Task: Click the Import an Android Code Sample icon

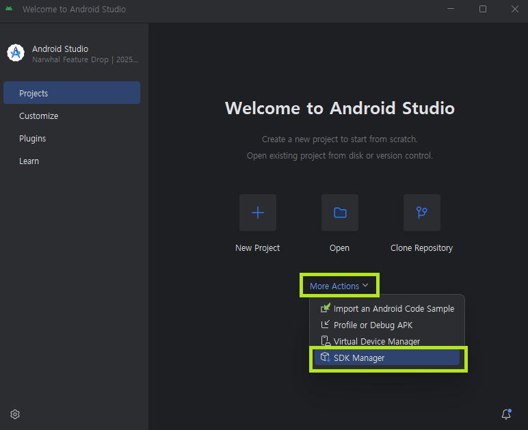Action: pyautogui.click(x=326, y=308)
